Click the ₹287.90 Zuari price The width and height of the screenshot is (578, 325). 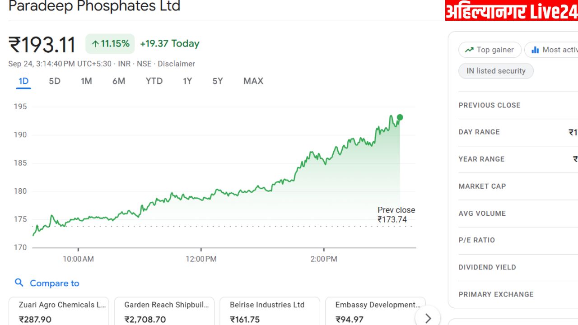(x=35, y=320)
